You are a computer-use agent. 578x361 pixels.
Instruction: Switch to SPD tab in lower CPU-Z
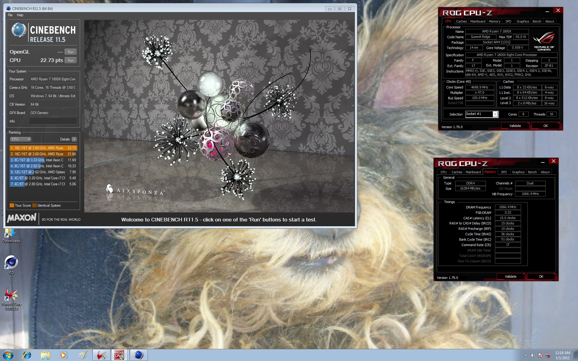click(504, 172)
